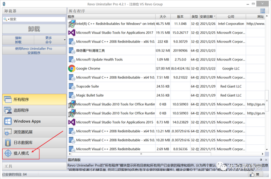The image size is (271, 179).
Task: Click the 2021/2/26 install date cell
Action: pyautogui.click(x=207, y=24)
